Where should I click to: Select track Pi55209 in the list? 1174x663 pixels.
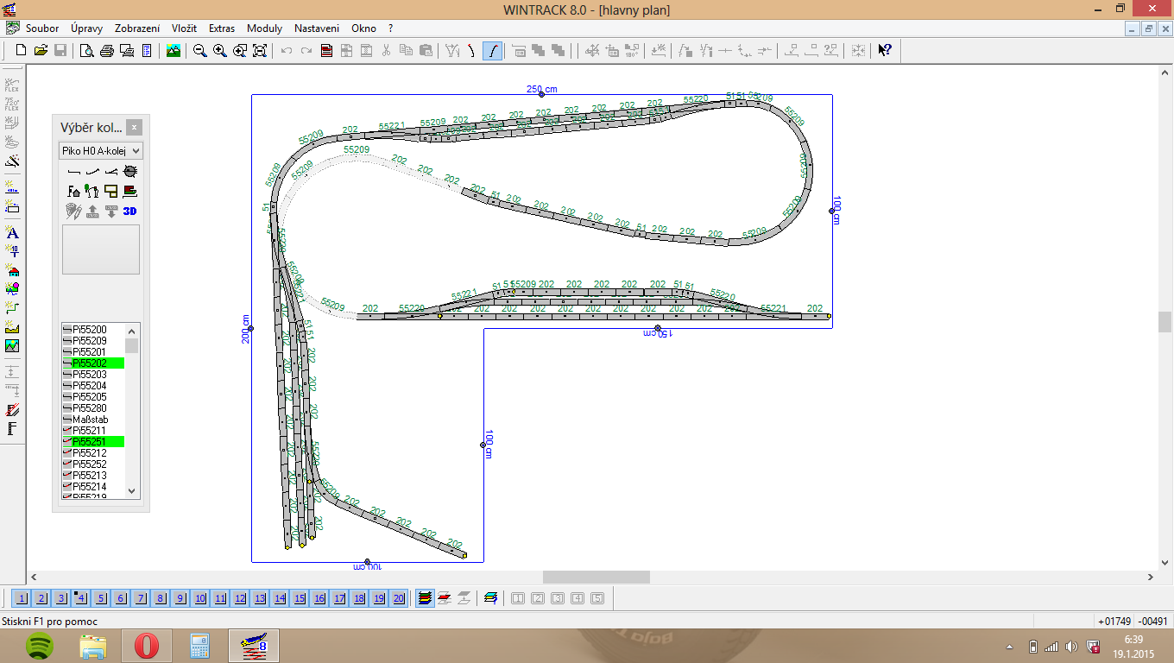[x=90, y=341]
